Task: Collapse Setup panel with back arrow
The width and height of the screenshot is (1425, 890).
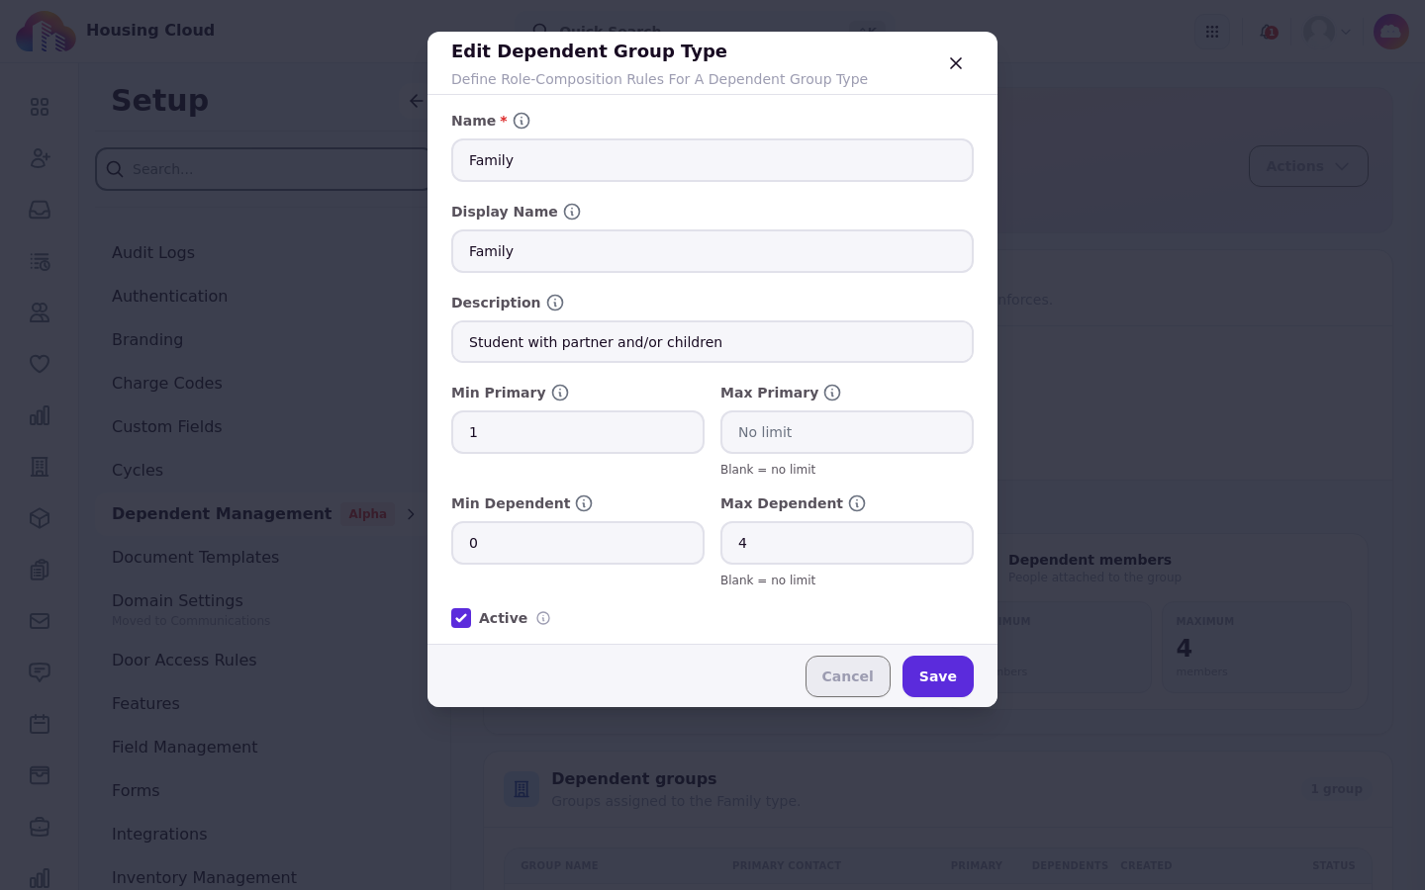Action: coord(417,101)
